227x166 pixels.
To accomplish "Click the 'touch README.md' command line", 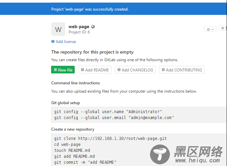I will pyautogui.click(x=72, y=150).
